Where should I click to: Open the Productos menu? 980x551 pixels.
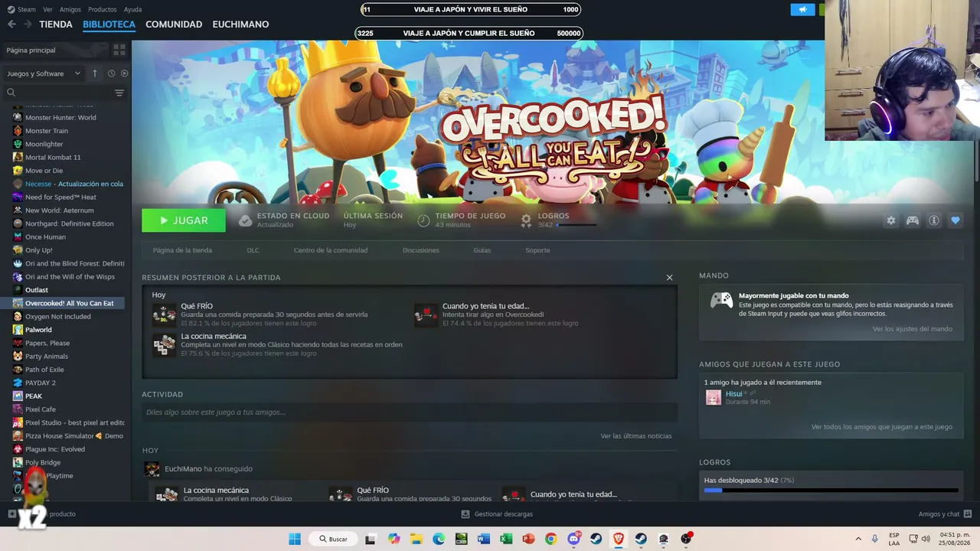click(x=103, y=9)
